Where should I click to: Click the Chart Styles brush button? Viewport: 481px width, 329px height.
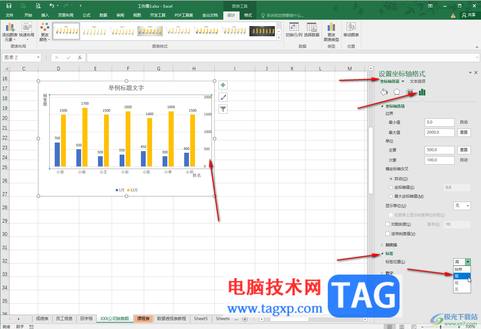(x=223, y=97)
